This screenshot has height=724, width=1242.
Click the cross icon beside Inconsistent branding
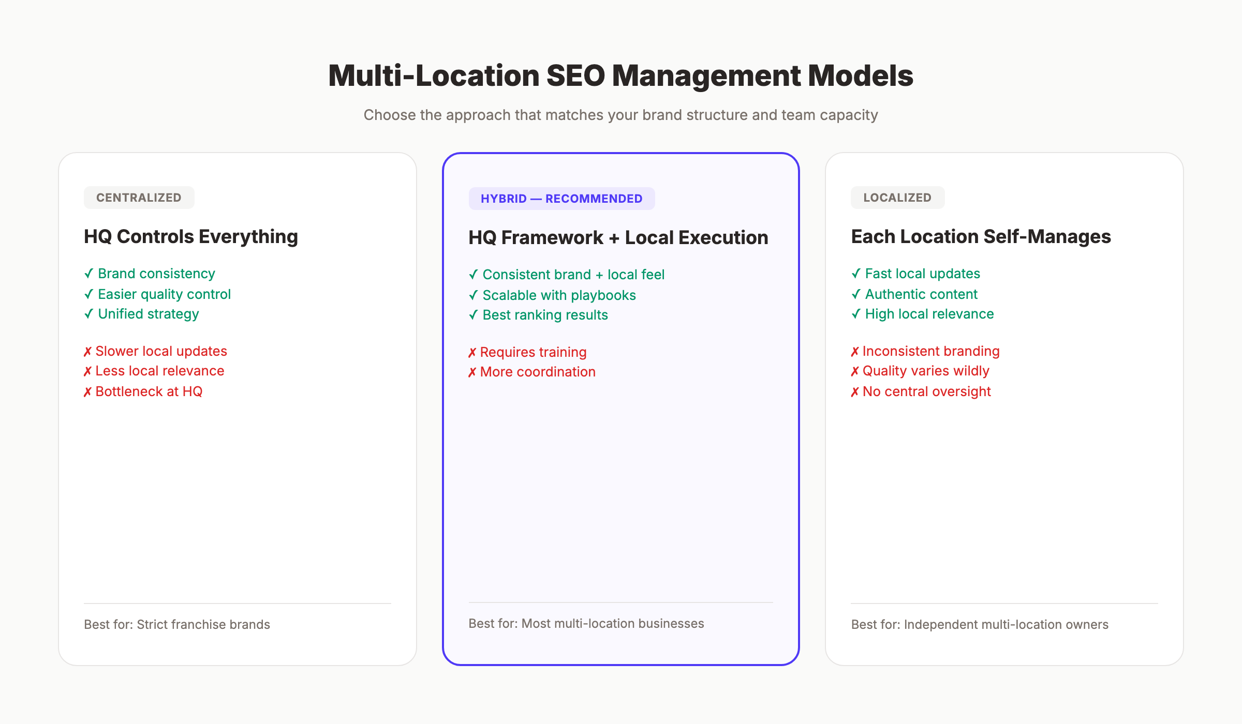tap(855, 351)
